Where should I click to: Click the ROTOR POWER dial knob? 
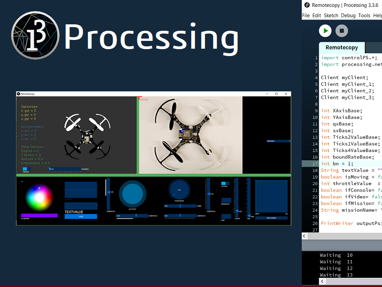point(179,190)
